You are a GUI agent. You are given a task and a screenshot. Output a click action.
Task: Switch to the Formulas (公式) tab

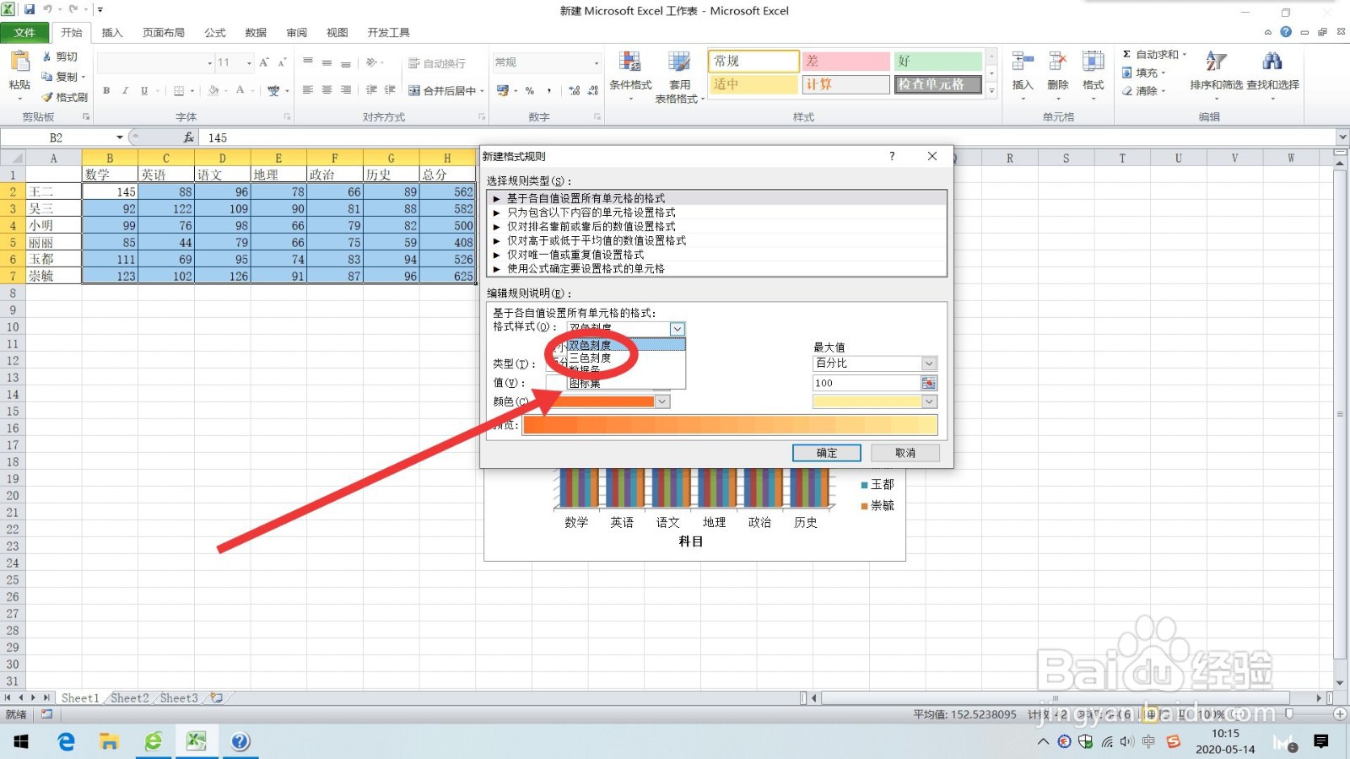pyautogui.click(x=215, y=33)
